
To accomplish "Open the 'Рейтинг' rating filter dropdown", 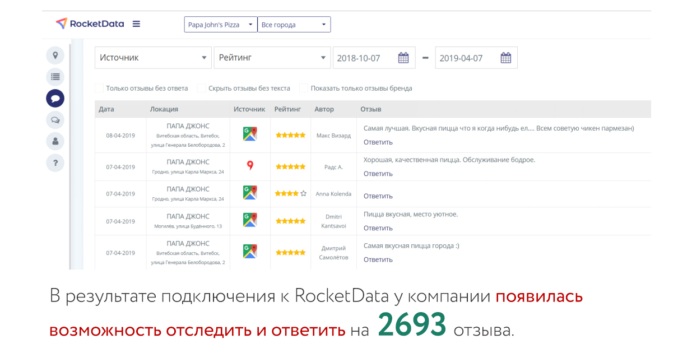I will pos(272,58).
